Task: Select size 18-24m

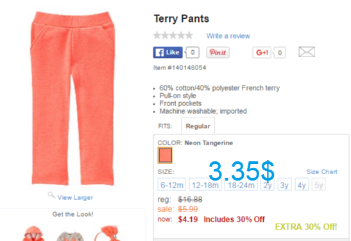Action: (241, 184)
